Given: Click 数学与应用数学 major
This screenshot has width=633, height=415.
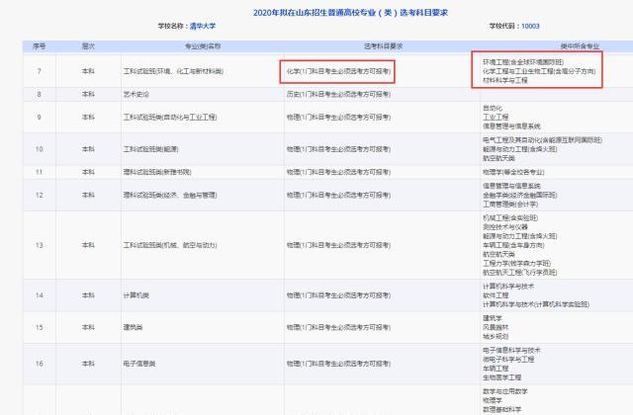Looking at the screenshot, I should pos(505,391).
